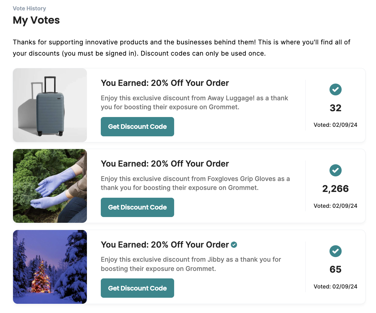Click the 32 vote count on the first card

336,108
